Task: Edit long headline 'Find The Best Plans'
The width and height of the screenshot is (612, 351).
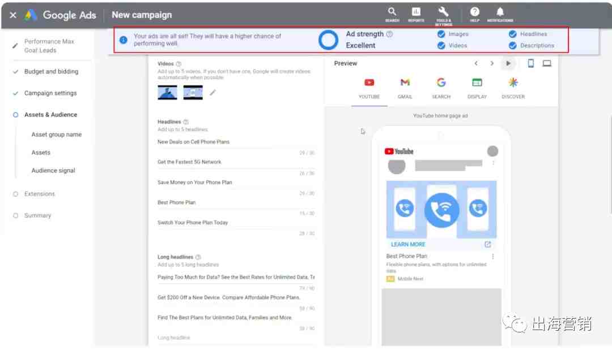Action: pos(236,318)
